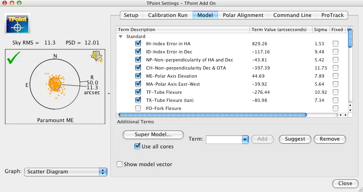This screenshot has height=192, width=363.
Task: Click the Term Value (arcseconds) column header
Action: point(281,30)
